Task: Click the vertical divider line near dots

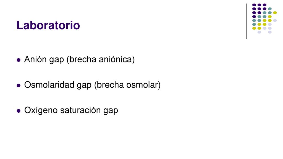Action: click(x=246, y=21)
